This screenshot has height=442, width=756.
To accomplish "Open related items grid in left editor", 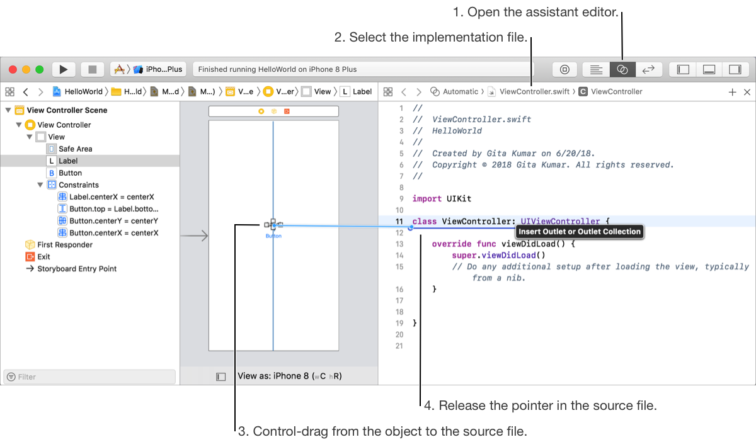I will (9, 91).
